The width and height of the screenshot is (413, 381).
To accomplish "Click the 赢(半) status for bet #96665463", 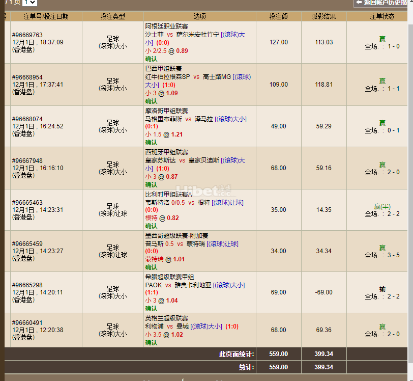I will tap(382, 206).
